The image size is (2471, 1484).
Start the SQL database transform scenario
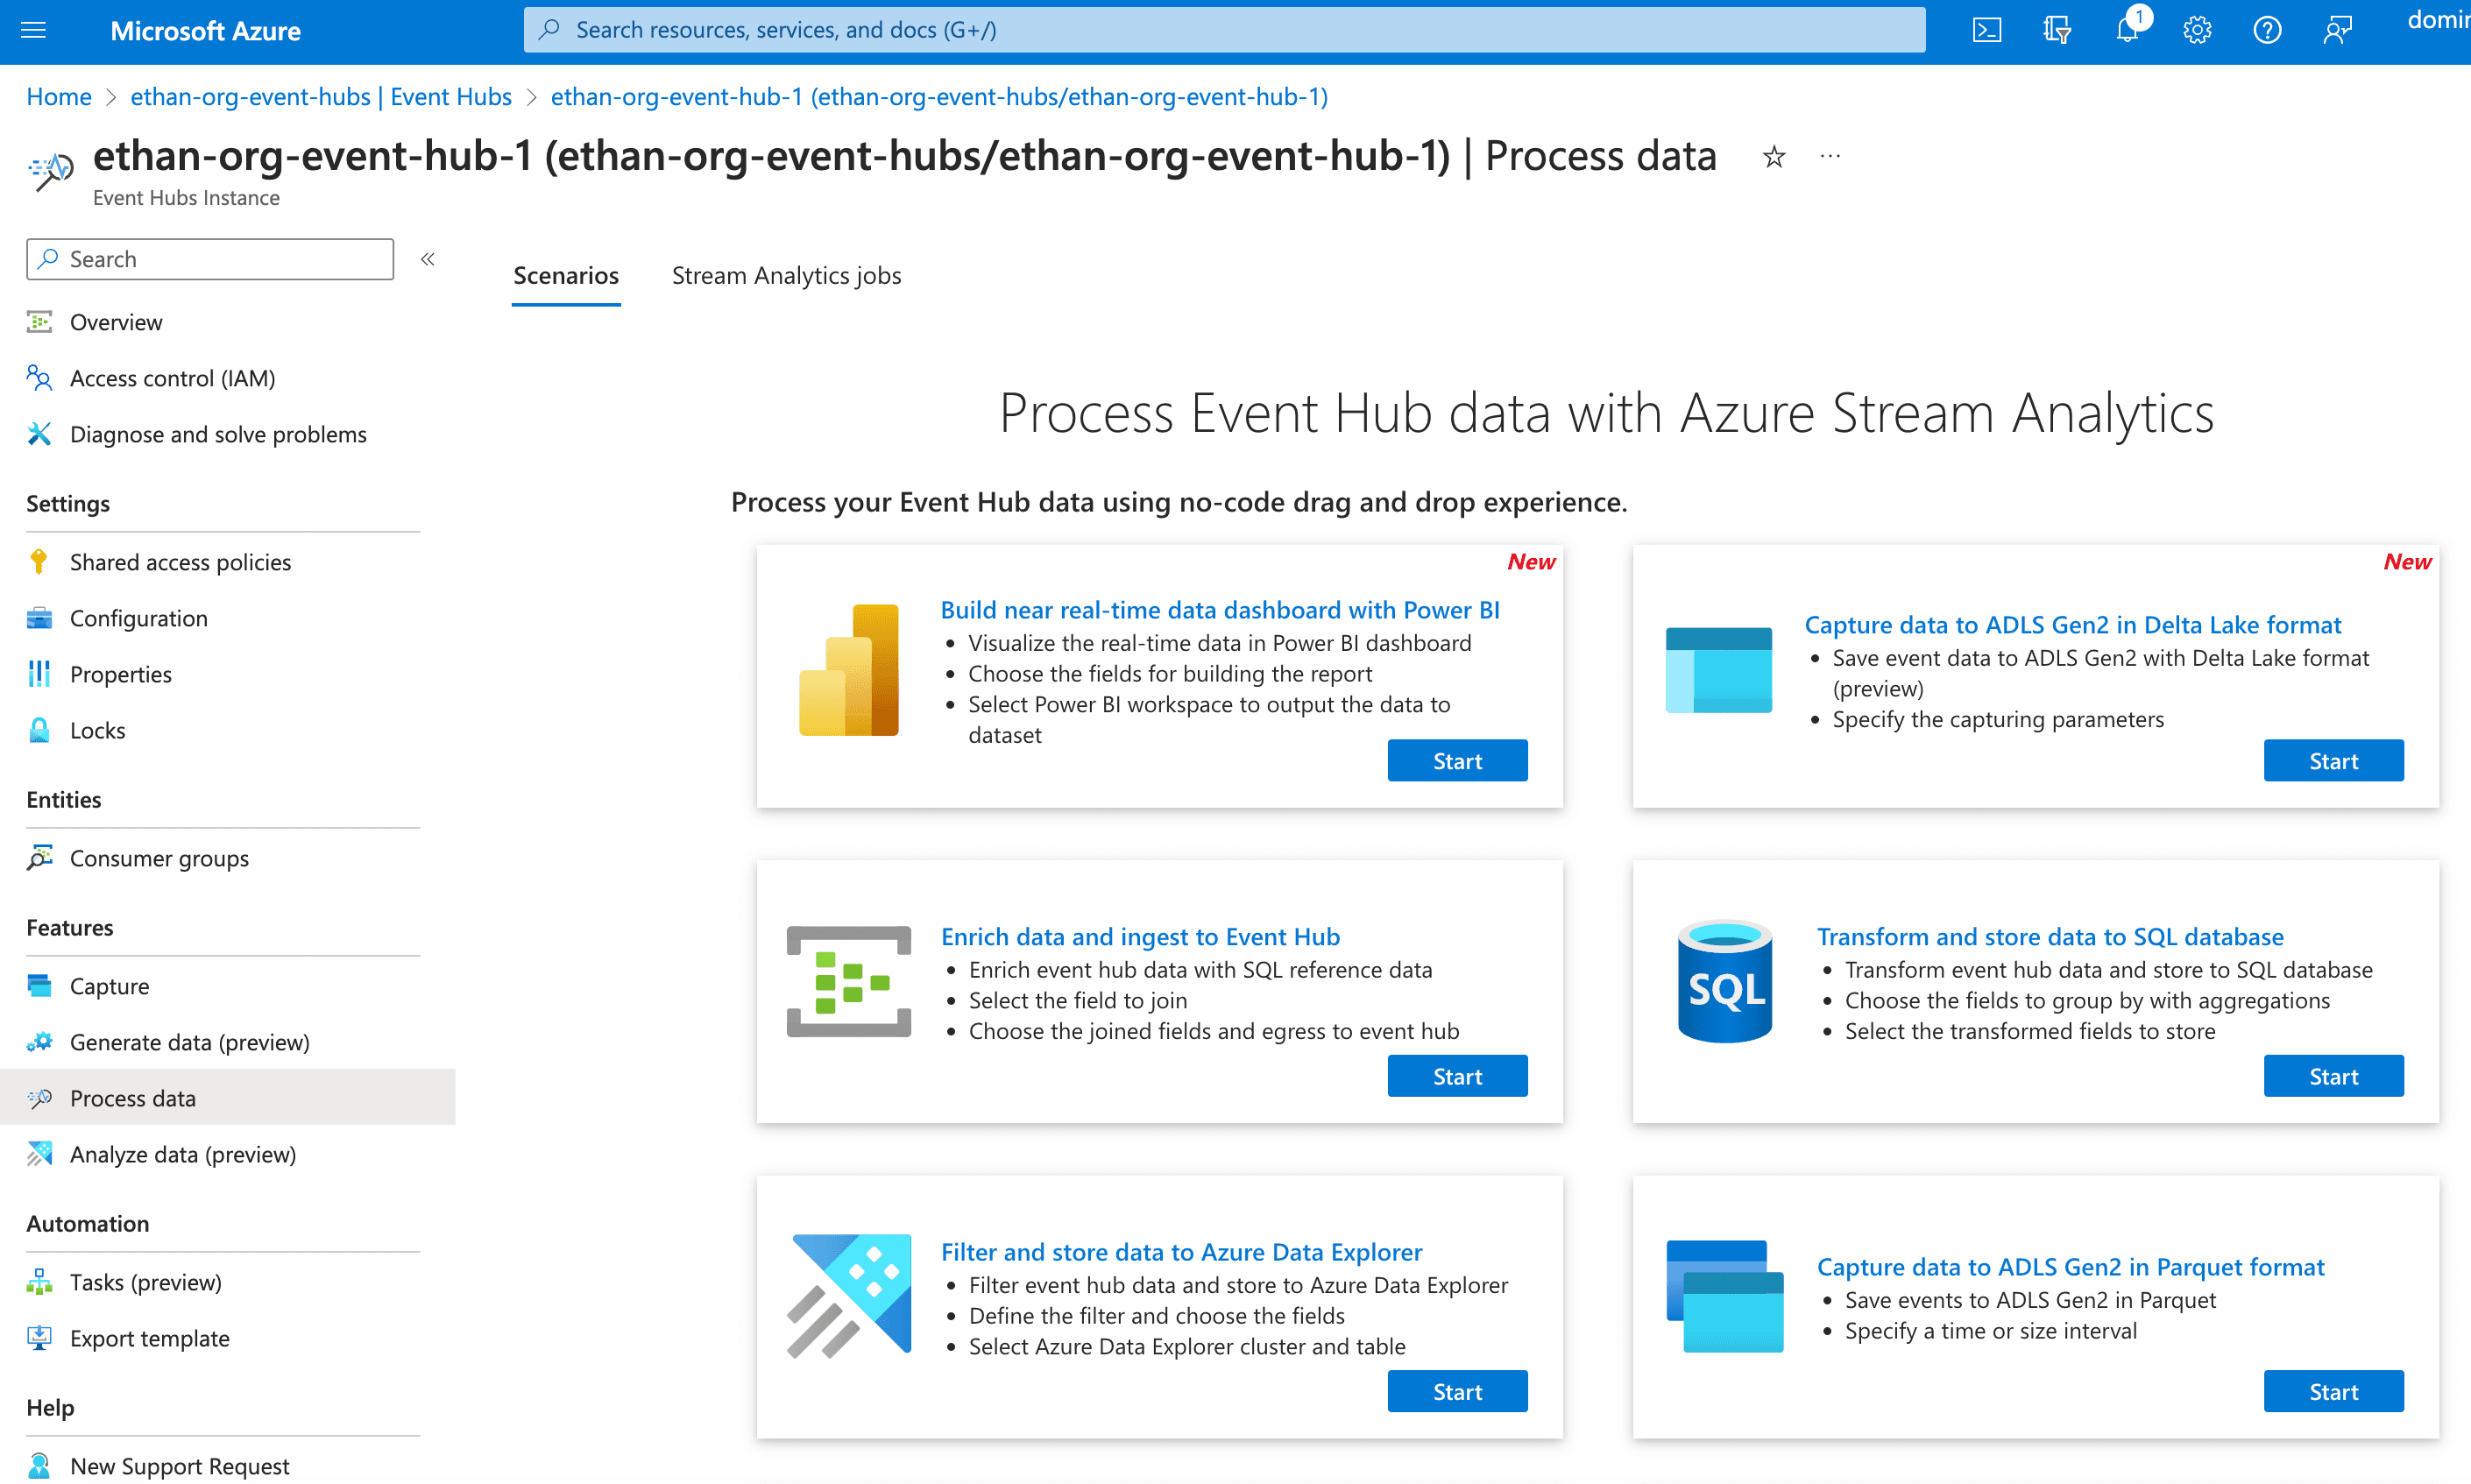coord(2333,1076)
